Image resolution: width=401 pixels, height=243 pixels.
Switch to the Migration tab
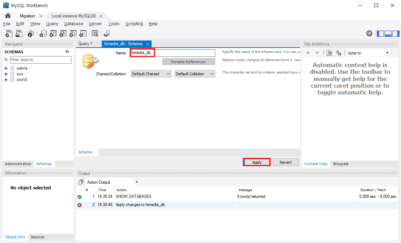point(27,16)
